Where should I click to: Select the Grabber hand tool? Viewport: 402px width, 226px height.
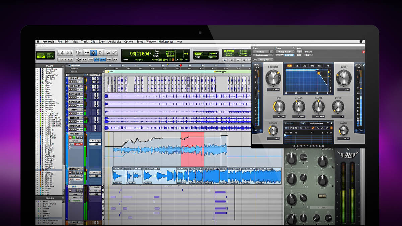coord(100,53)
